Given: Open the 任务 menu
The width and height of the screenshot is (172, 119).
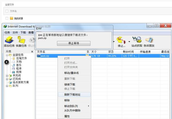Looking at the screenshot, I should (7, 32).
